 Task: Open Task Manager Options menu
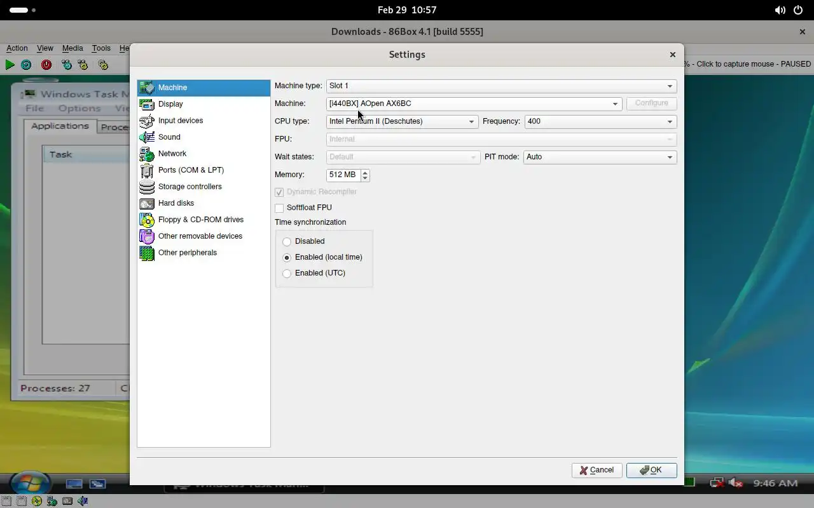(x=79, y=109)
